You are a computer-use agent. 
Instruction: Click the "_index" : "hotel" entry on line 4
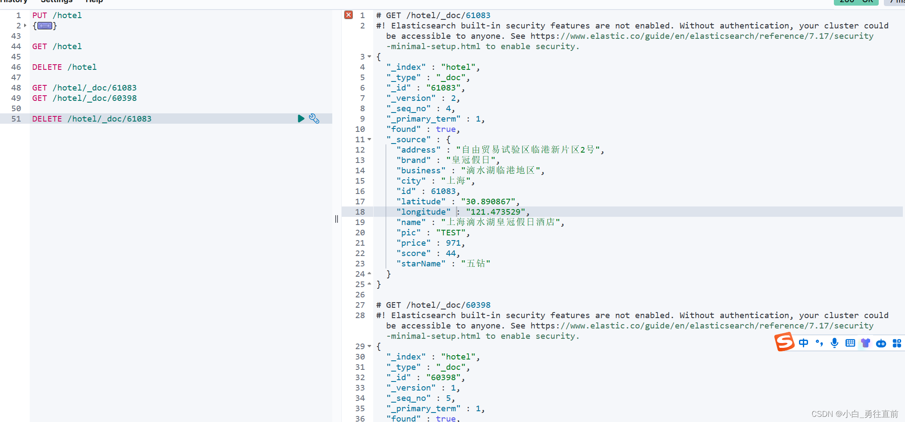coord(433,67)
